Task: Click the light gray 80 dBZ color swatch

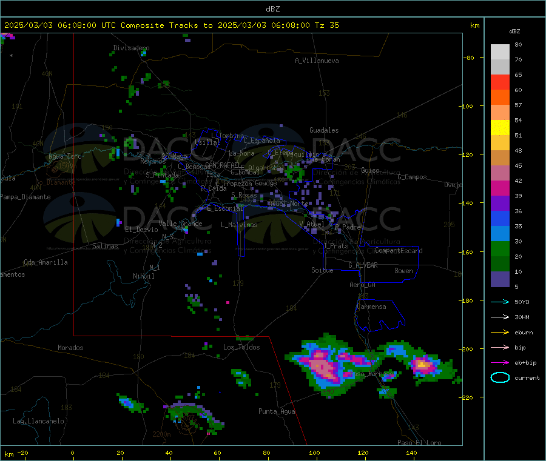Action: pyautogui.click(x=500, y=52)
